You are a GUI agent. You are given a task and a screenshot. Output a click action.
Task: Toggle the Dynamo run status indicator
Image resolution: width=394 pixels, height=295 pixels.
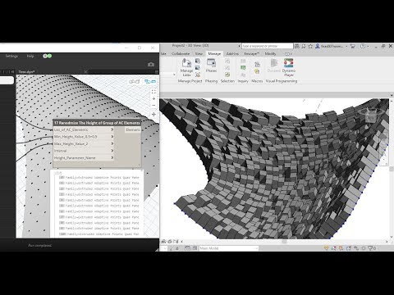[48, 56]
